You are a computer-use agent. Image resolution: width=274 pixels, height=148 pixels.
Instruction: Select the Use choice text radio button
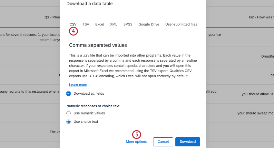point(69,122)
